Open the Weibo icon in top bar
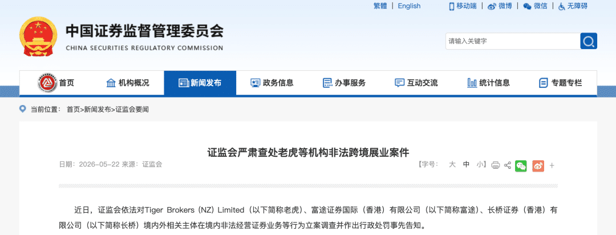The image size is (616, 235). 492,6
